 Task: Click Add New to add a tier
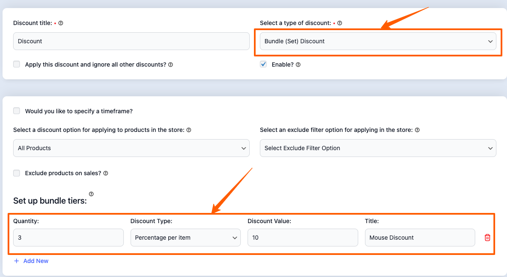point(31,261)
